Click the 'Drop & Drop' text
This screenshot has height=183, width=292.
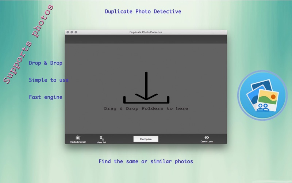(46, 63)
